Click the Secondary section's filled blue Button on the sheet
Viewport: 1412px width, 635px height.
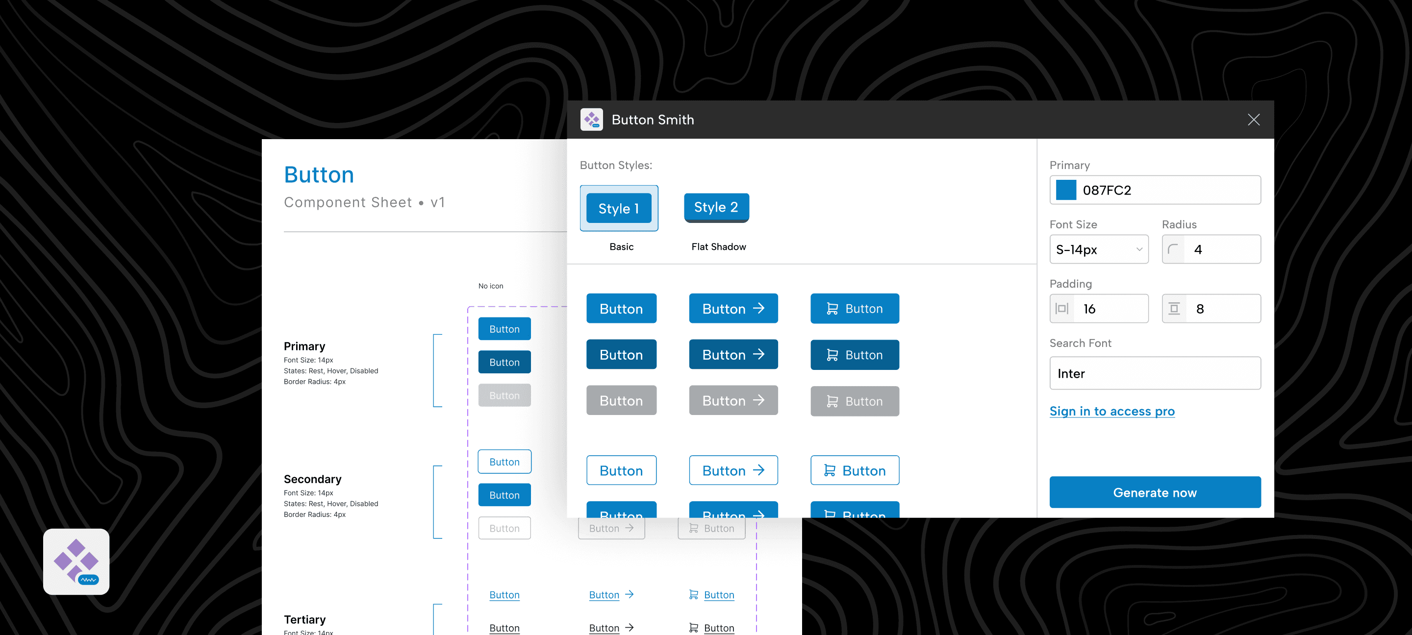point(504,495)
